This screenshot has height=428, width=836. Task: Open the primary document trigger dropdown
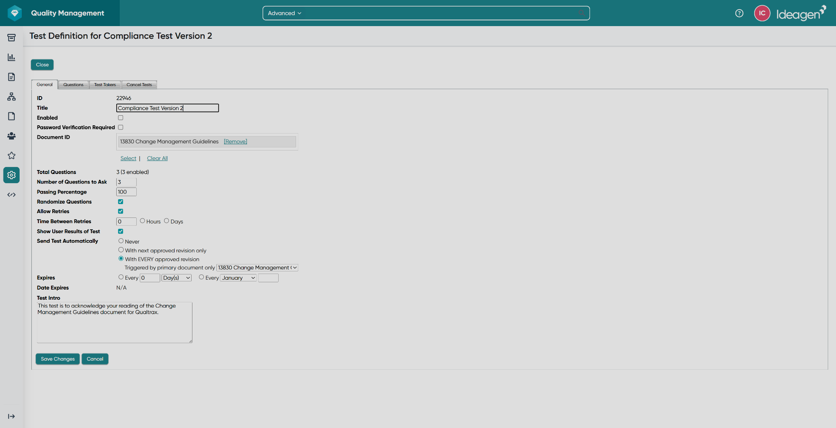[x=257, y=268]
